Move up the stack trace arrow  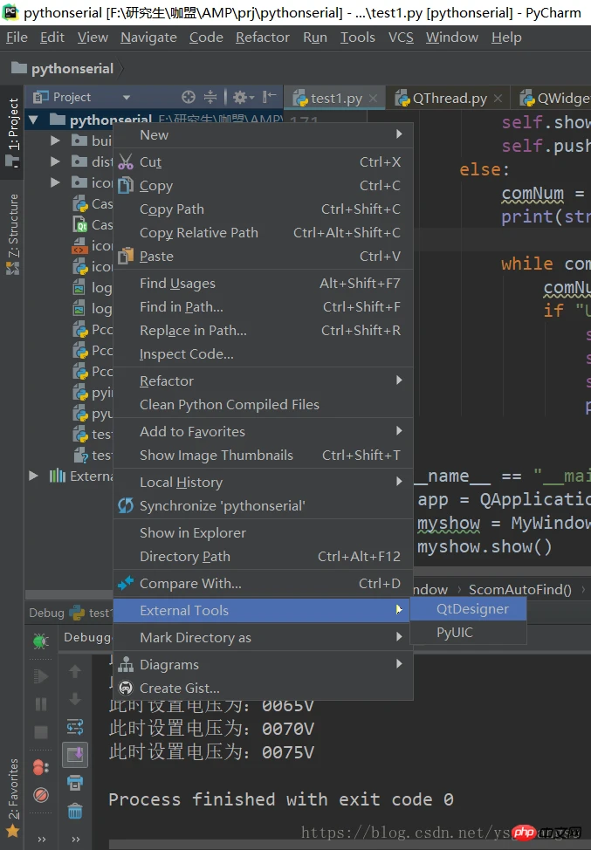pyautogui.click(x=75, y=671)
